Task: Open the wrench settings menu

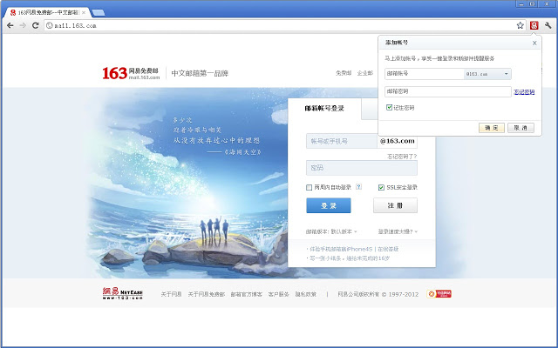Action: tap(548, 25)
